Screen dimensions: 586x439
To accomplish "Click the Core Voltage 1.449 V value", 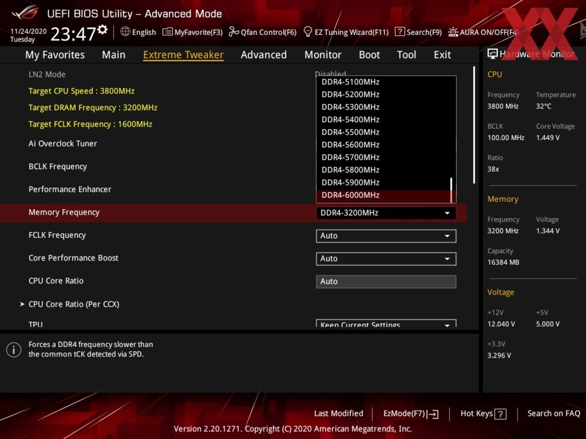I will point(548,138).
